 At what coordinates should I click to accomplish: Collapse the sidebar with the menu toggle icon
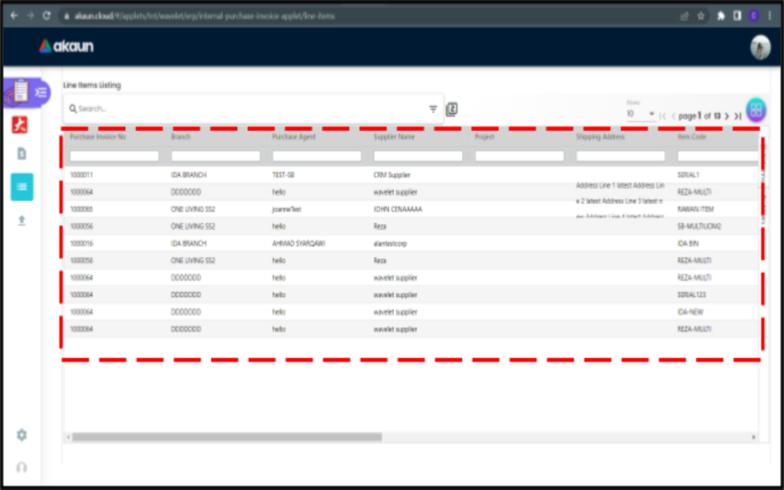41,92
